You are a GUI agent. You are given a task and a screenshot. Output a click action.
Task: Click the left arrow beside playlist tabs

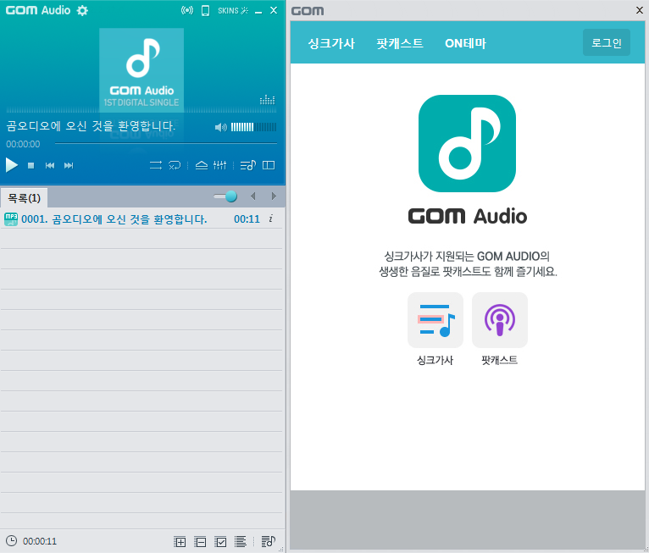pyautogui.click(x=252, y=196)
